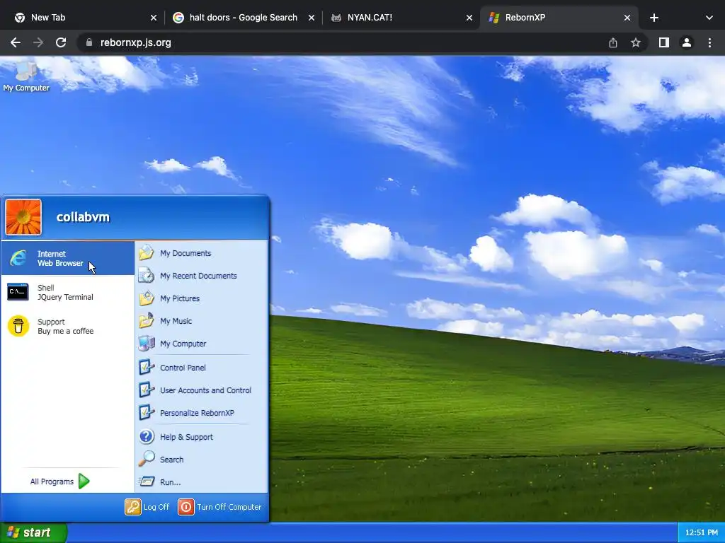The height and width of the screenshot is (543, 725).
Task: Bookmark page with the star icon
Action: [x=636, y=42]
